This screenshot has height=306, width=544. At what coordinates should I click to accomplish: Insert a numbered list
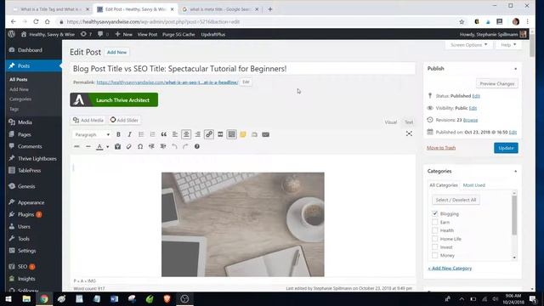coord(152,134)
